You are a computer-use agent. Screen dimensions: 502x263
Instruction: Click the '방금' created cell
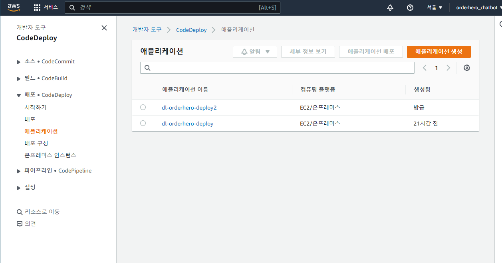click(x=419, y=108)
